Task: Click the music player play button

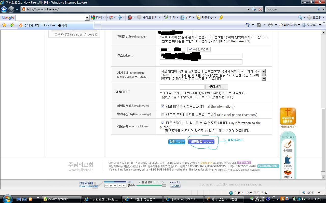Action: (111, 185)
